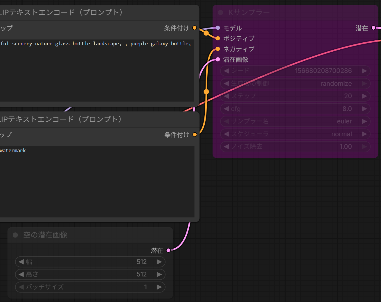Click the モデル input socket on Kサンプラー
This screenshot has height=302, width=381.
pos(218,28)
